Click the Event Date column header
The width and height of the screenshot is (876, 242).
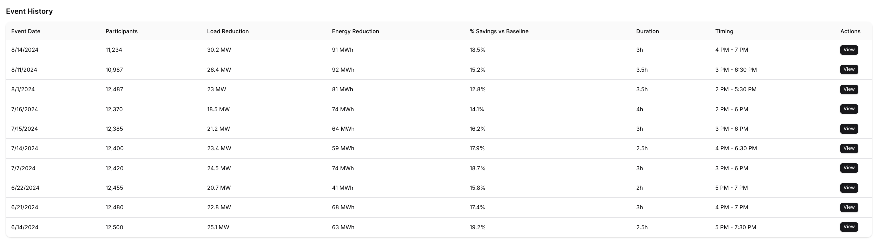26,31
